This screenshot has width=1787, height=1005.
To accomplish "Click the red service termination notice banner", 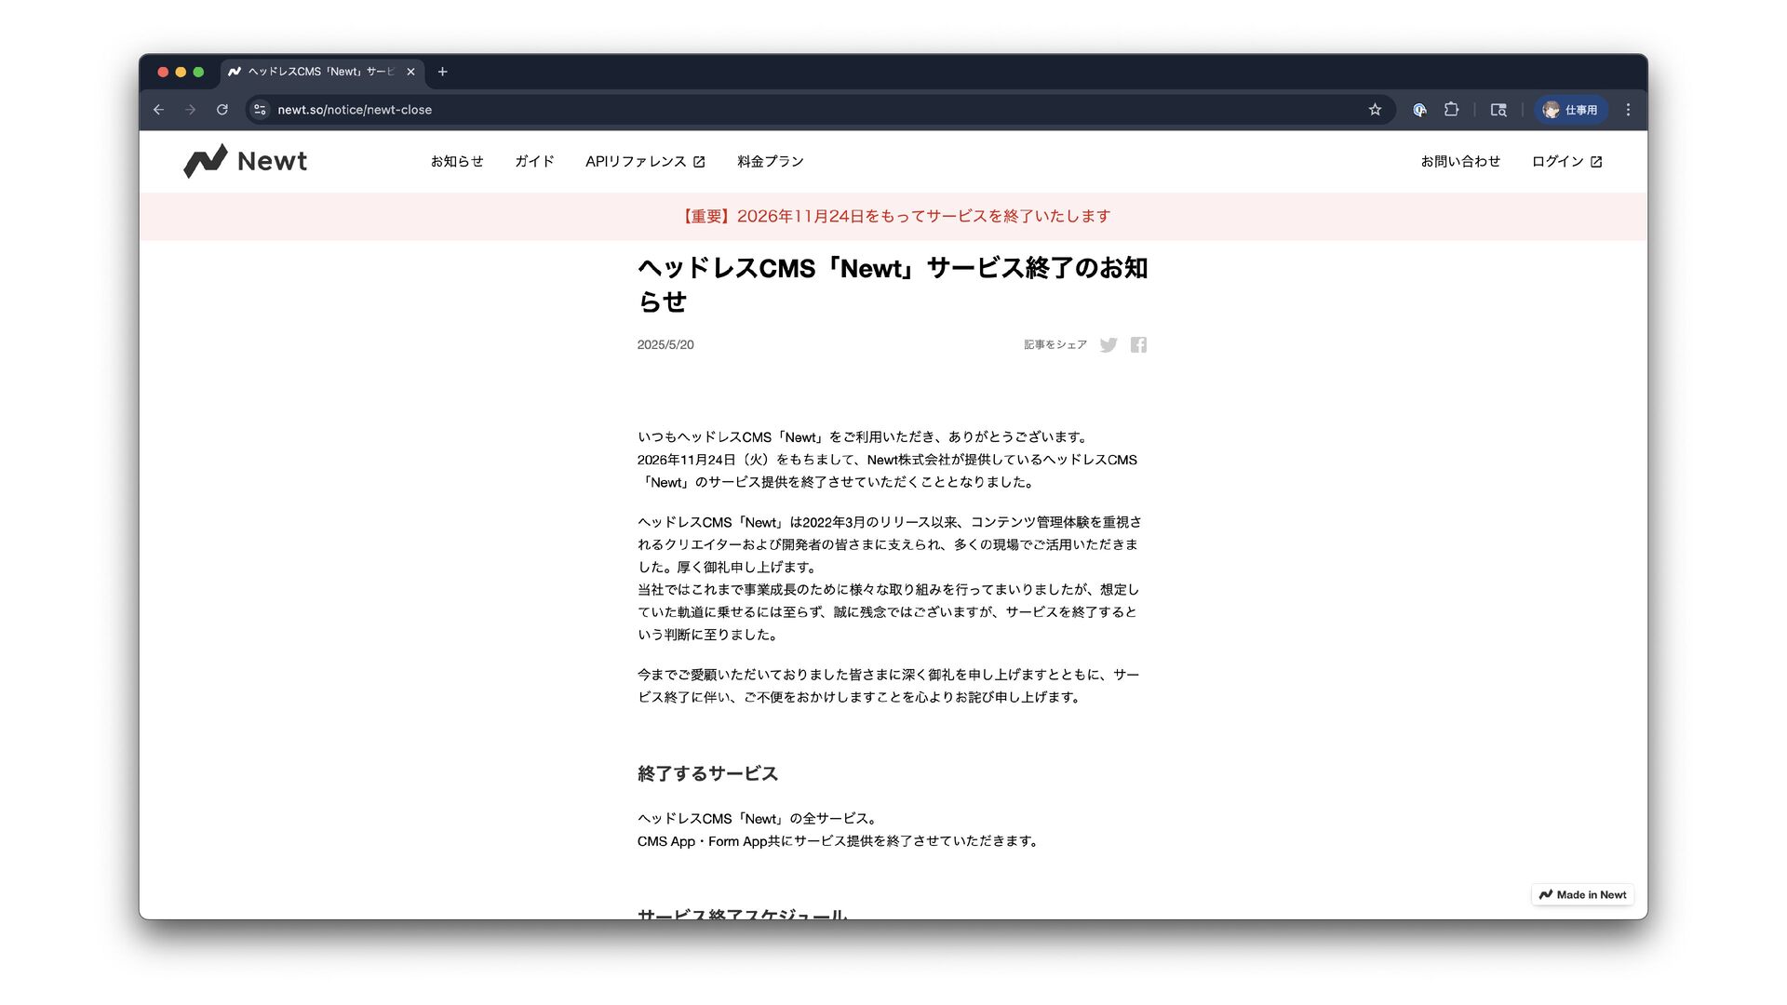I will click(x=893, y=216).
